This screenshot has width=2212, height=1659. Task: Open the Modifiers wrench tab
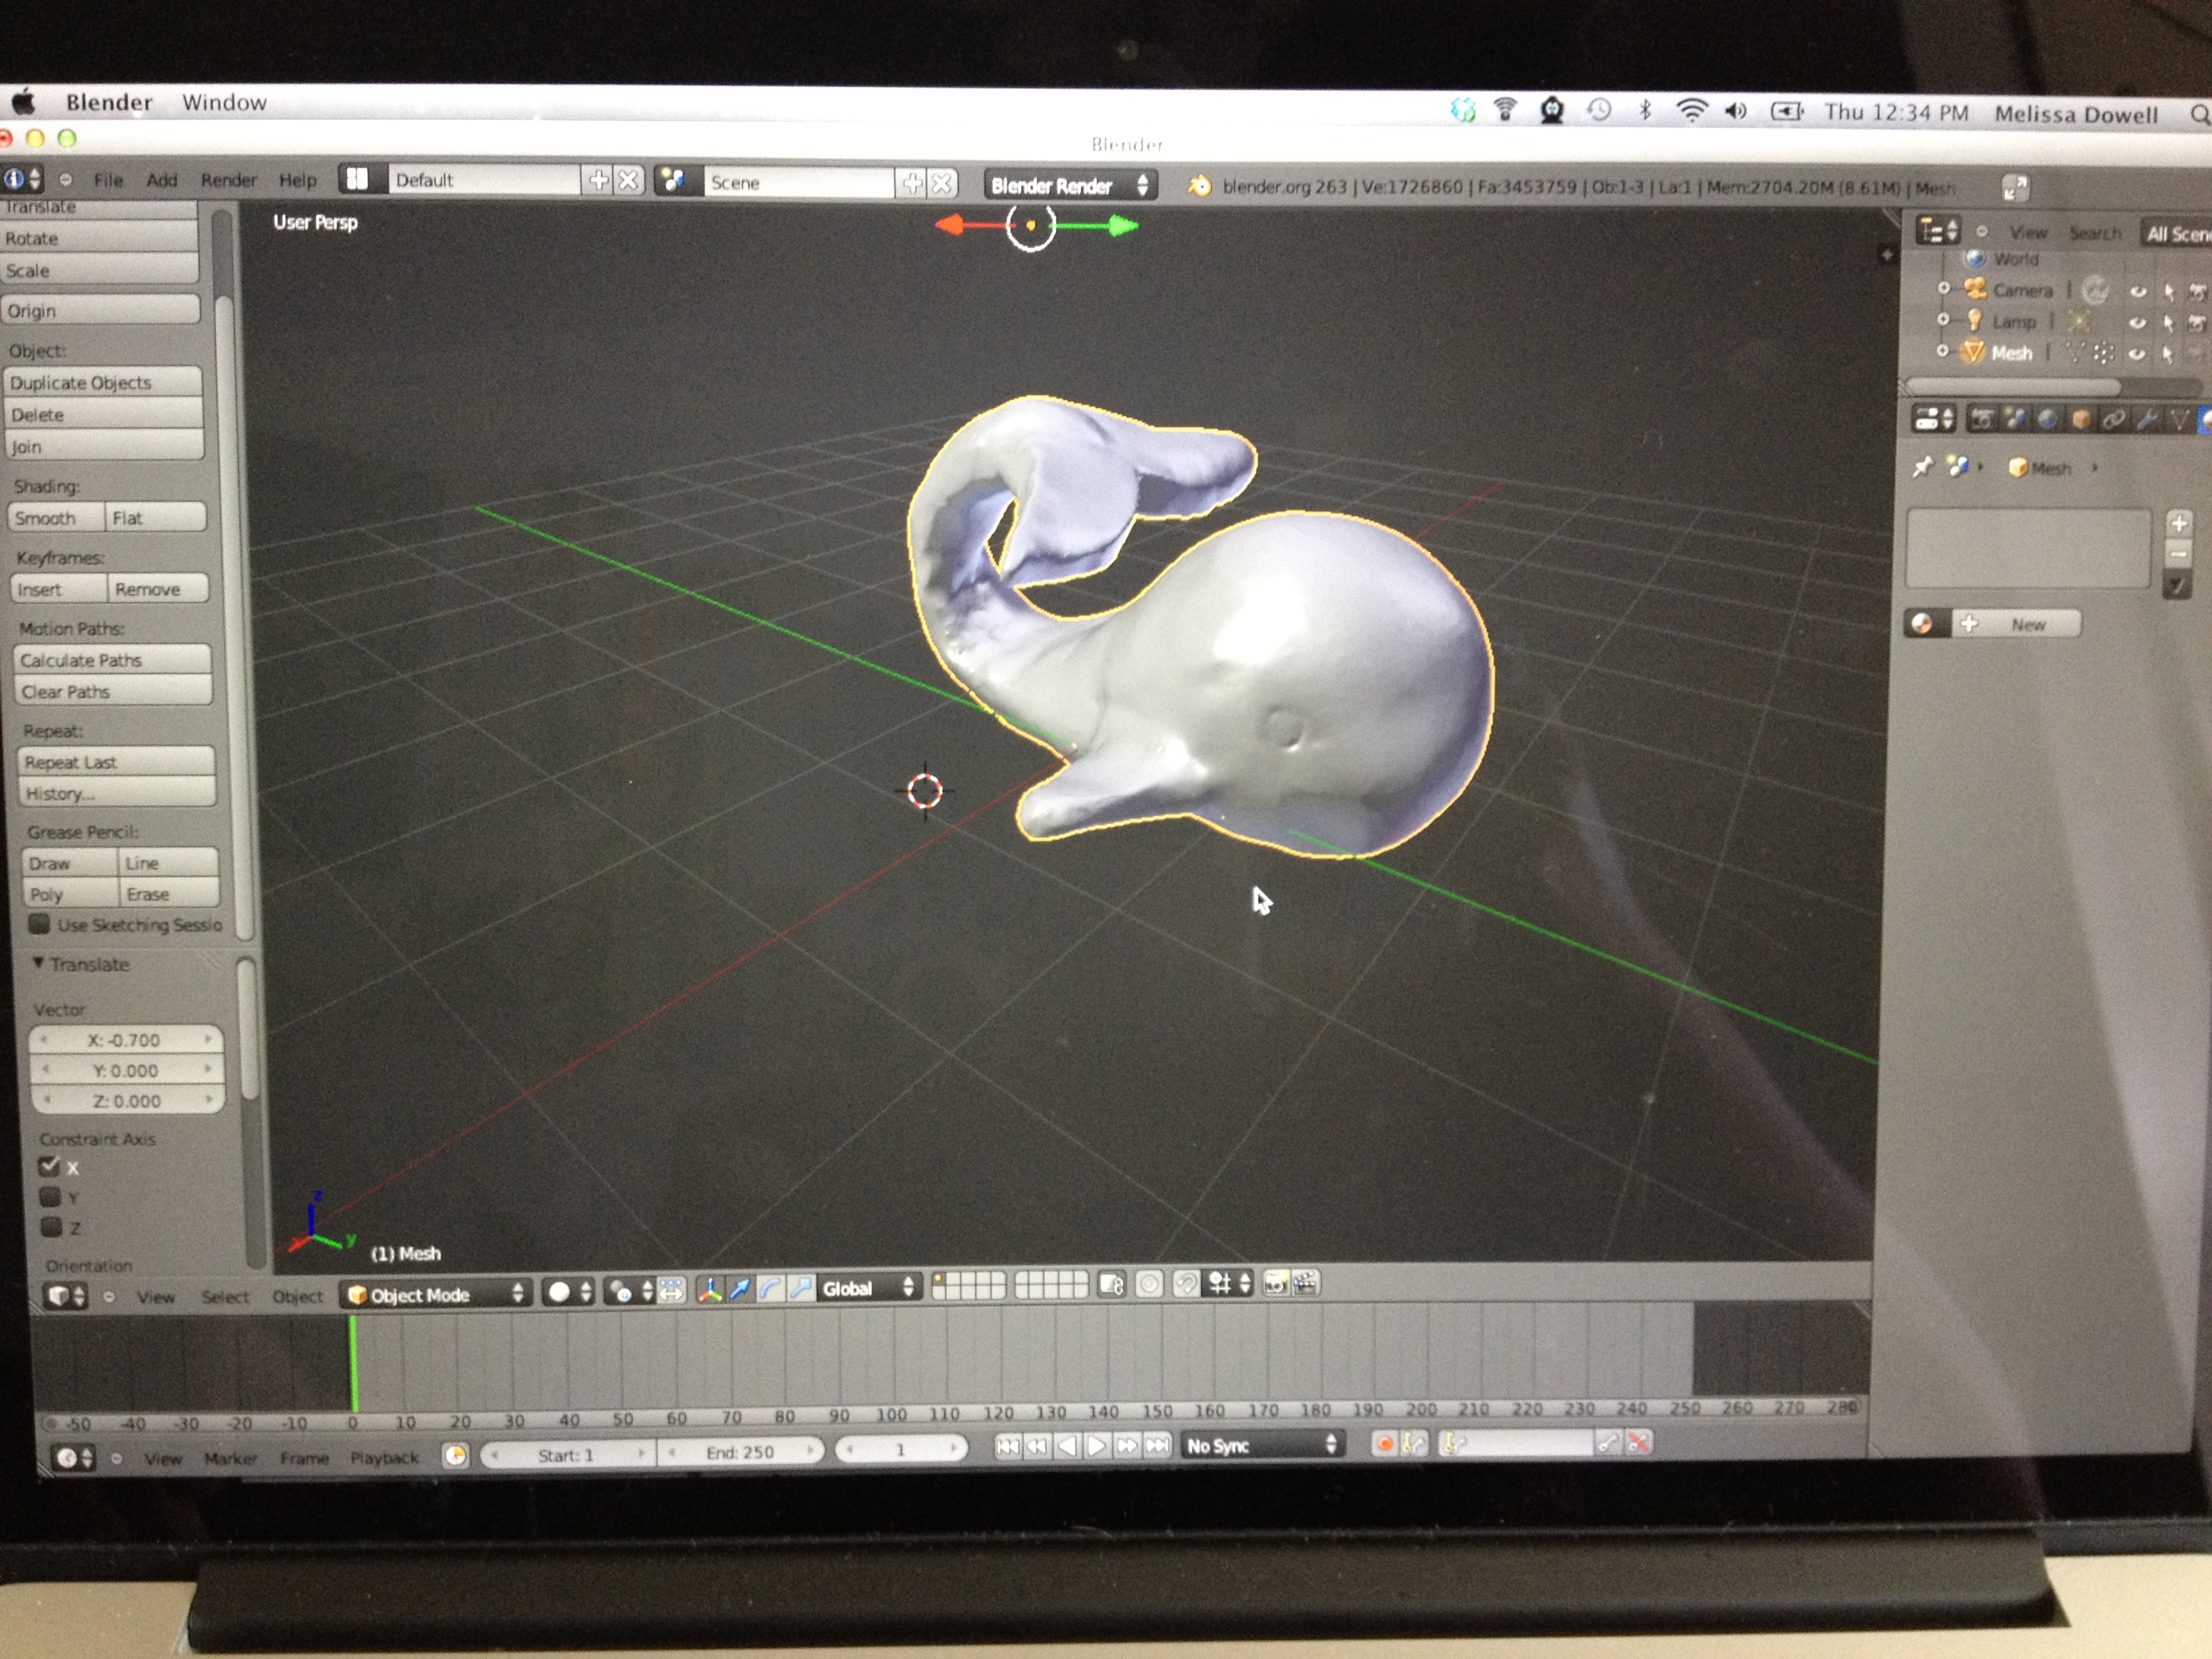(2146, 419)
